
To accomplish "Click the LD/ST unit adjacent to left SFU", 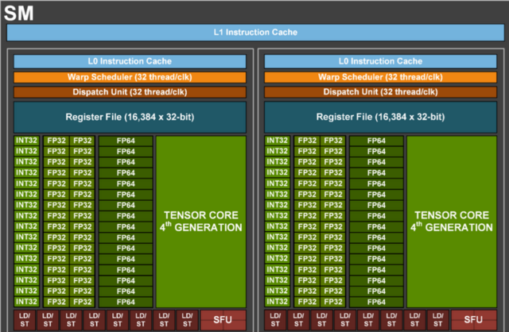I will [x=188, y=320].
